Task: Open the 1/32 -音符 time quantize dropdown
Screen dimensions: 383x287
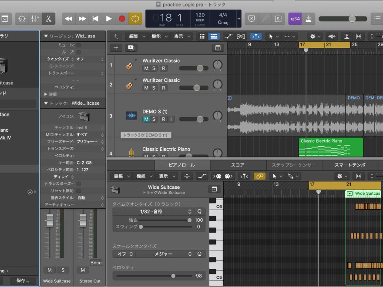Action: [x=153, y=212]
